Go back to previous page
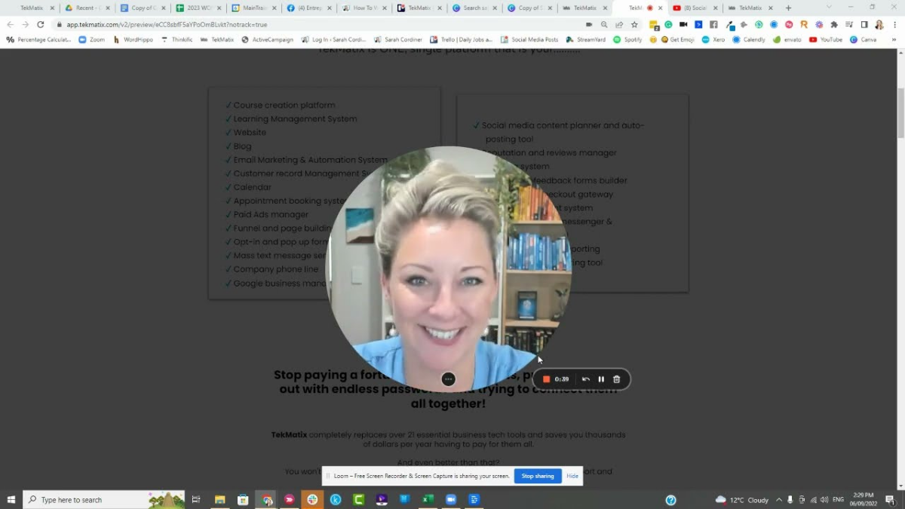 tap(10, 24)
